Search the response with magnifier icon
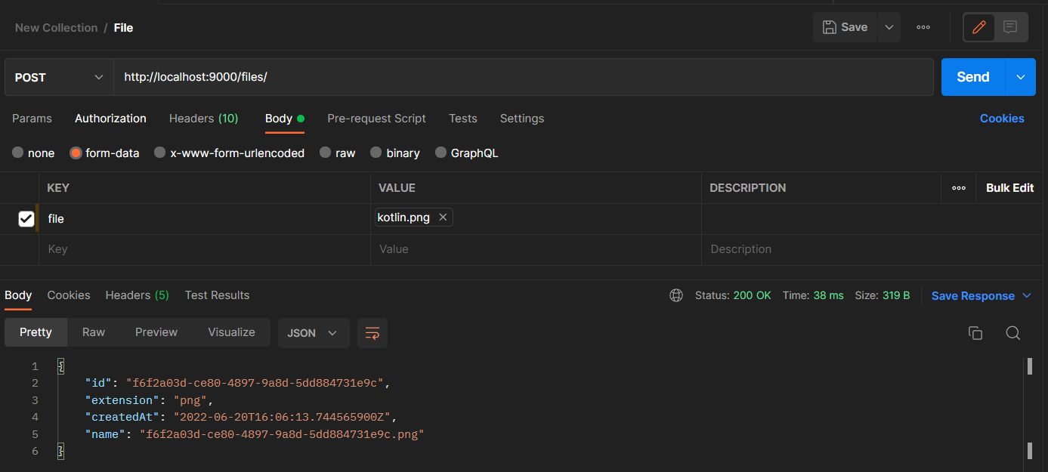The image size is (1048, 472). pos(1013,333)
